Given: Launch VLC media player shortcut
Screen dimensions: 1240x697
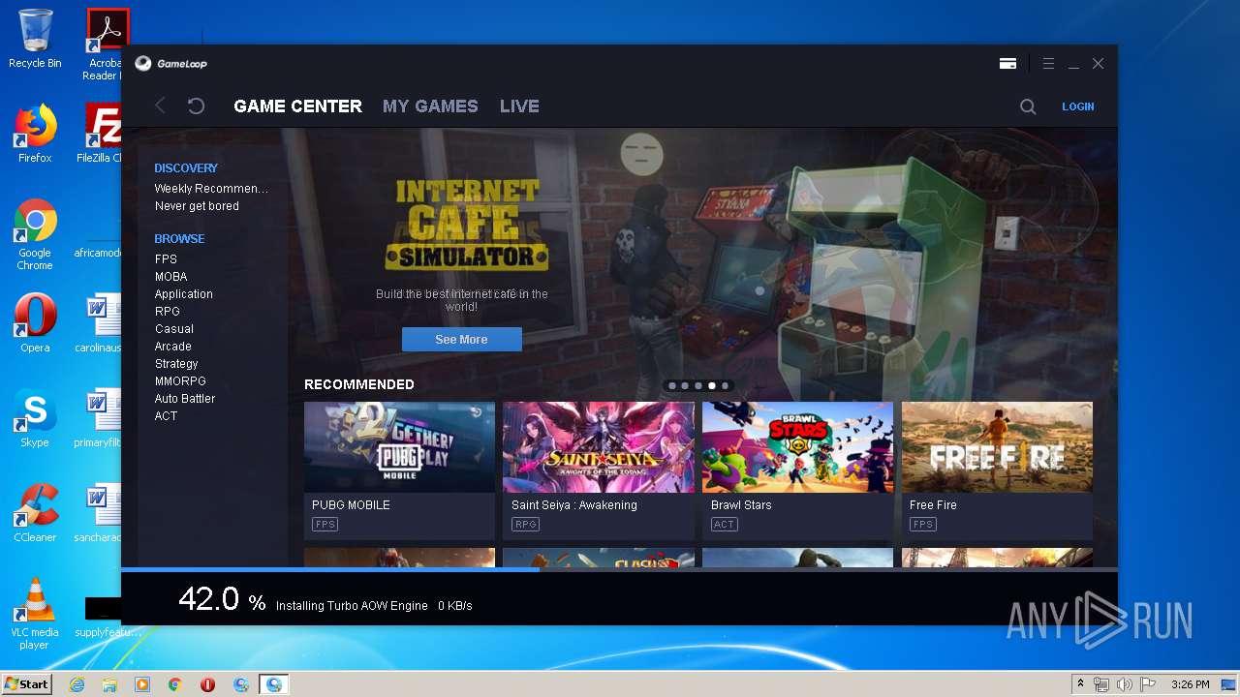Looking at the screenshot, I should pyautogui.click(x=35, y=614).
